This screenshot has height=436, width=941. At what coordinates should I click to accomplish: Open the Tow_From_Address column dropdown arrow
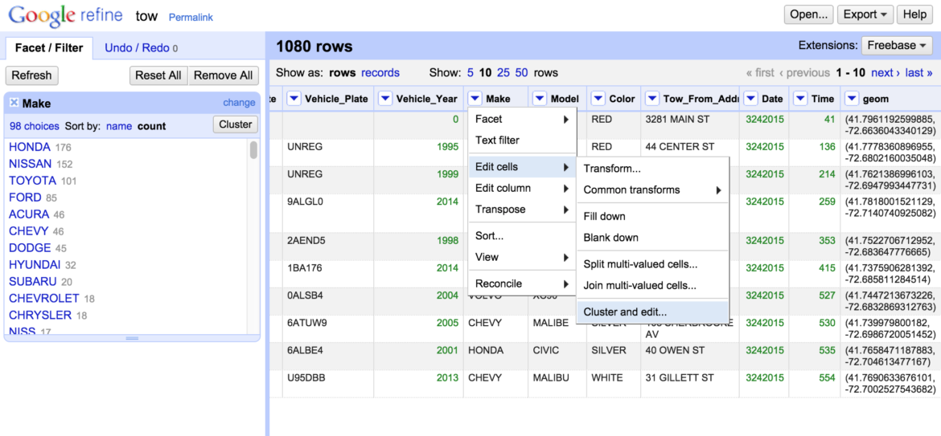tap(652, 99)
